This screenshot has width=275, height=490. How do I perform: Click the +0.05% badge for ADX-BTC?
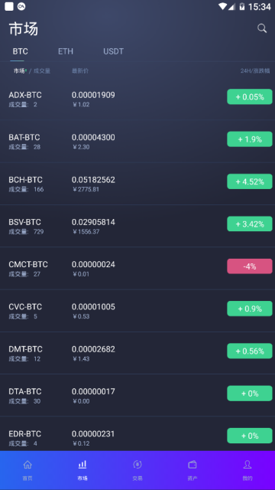(x=250, y=97)
